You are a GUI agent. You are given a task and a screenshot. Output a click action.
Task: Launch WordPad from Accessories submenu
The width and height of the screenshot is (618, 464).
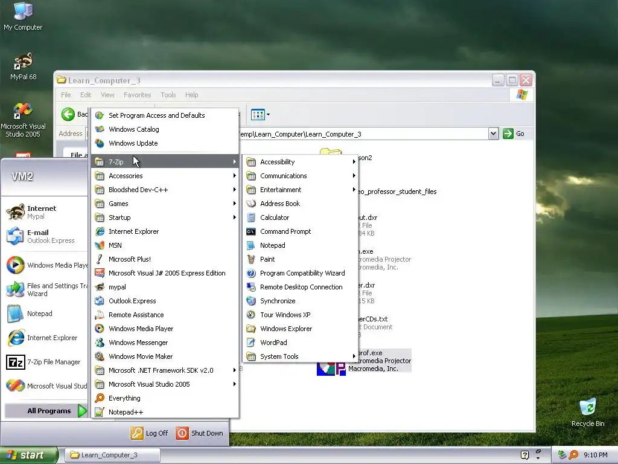[301, 343]
